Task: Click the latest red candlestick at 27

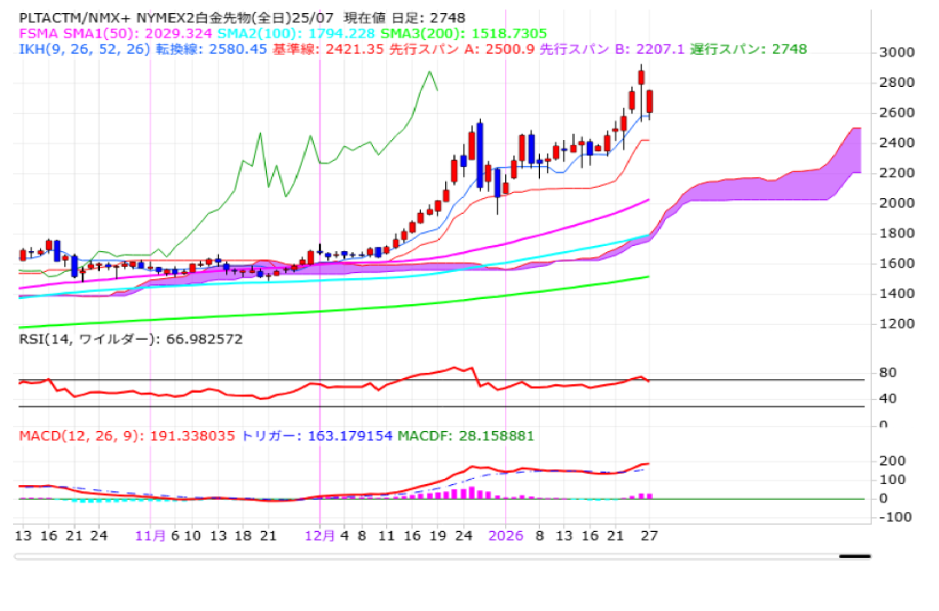Action: 649,101
